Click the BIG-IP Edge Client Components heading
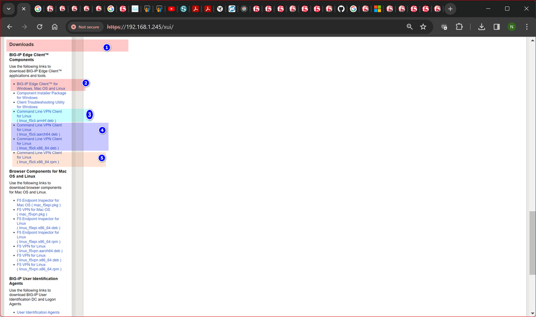 point(29,57)
